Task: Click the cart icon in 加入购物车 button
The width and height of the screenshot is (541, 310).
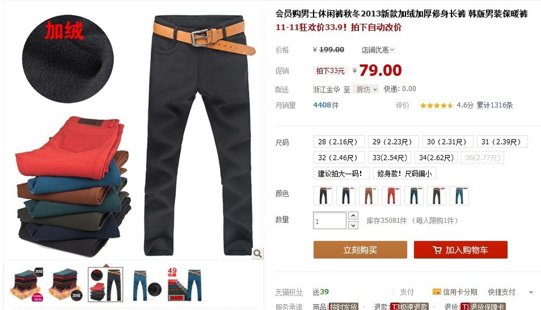Action: tap(437, 250)
